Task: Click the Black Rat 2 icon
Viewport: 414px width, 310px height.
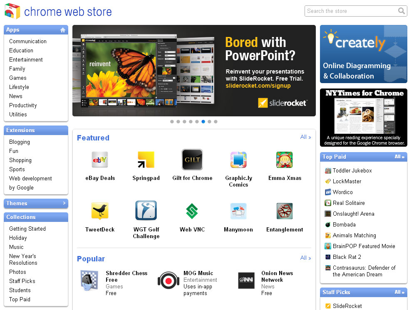Action: (328, 257)
